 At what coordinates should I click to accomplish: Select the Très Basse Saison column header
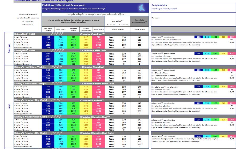[48, 29]
